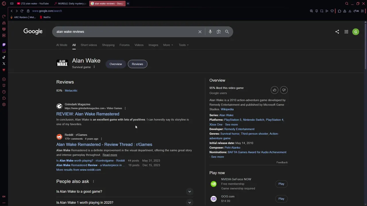Go back to previous page
The width and height of the screenshot is (367, 206).
[x=11, y=11]
